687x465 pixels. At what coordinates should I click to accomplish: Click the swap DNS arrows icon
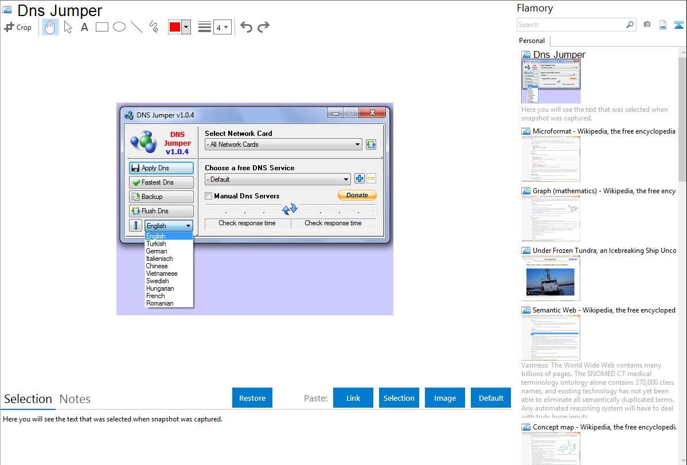click(290, 209)
